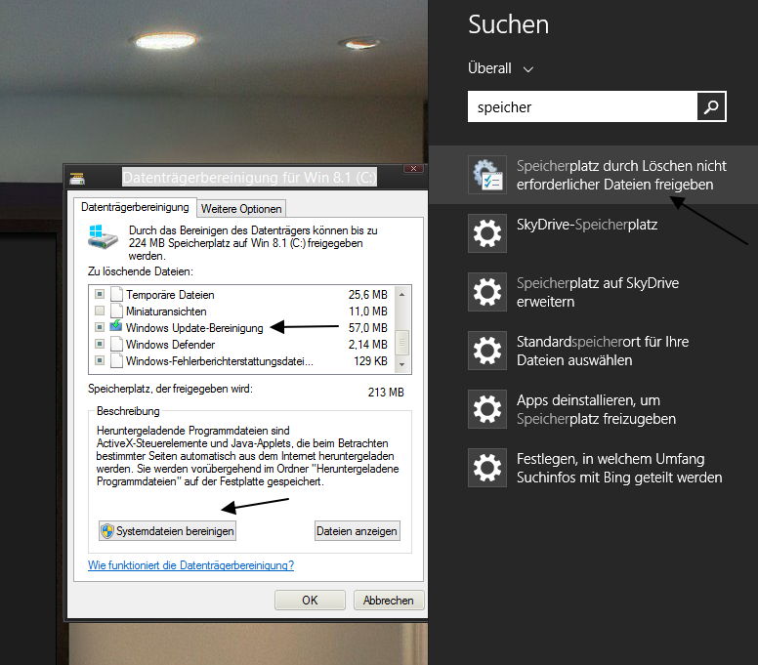Select the Miniaturansichten row text
758x665 pixels.
click(x=166, y=312)
